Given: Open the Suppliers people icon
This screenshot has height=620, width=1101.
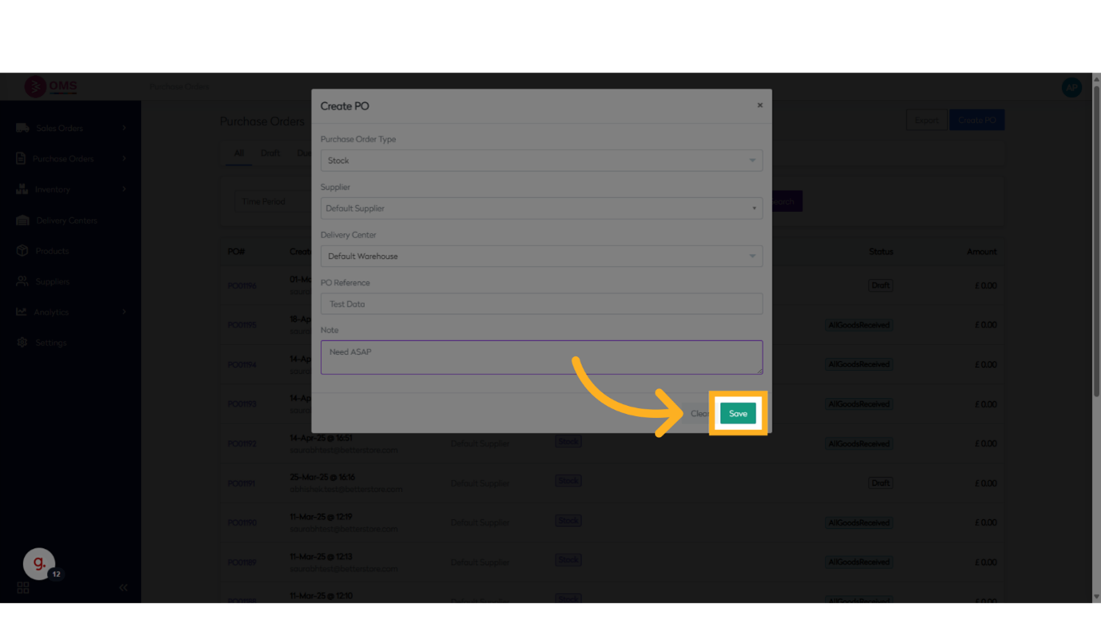Looking at the screenshot, I should 22,281.
